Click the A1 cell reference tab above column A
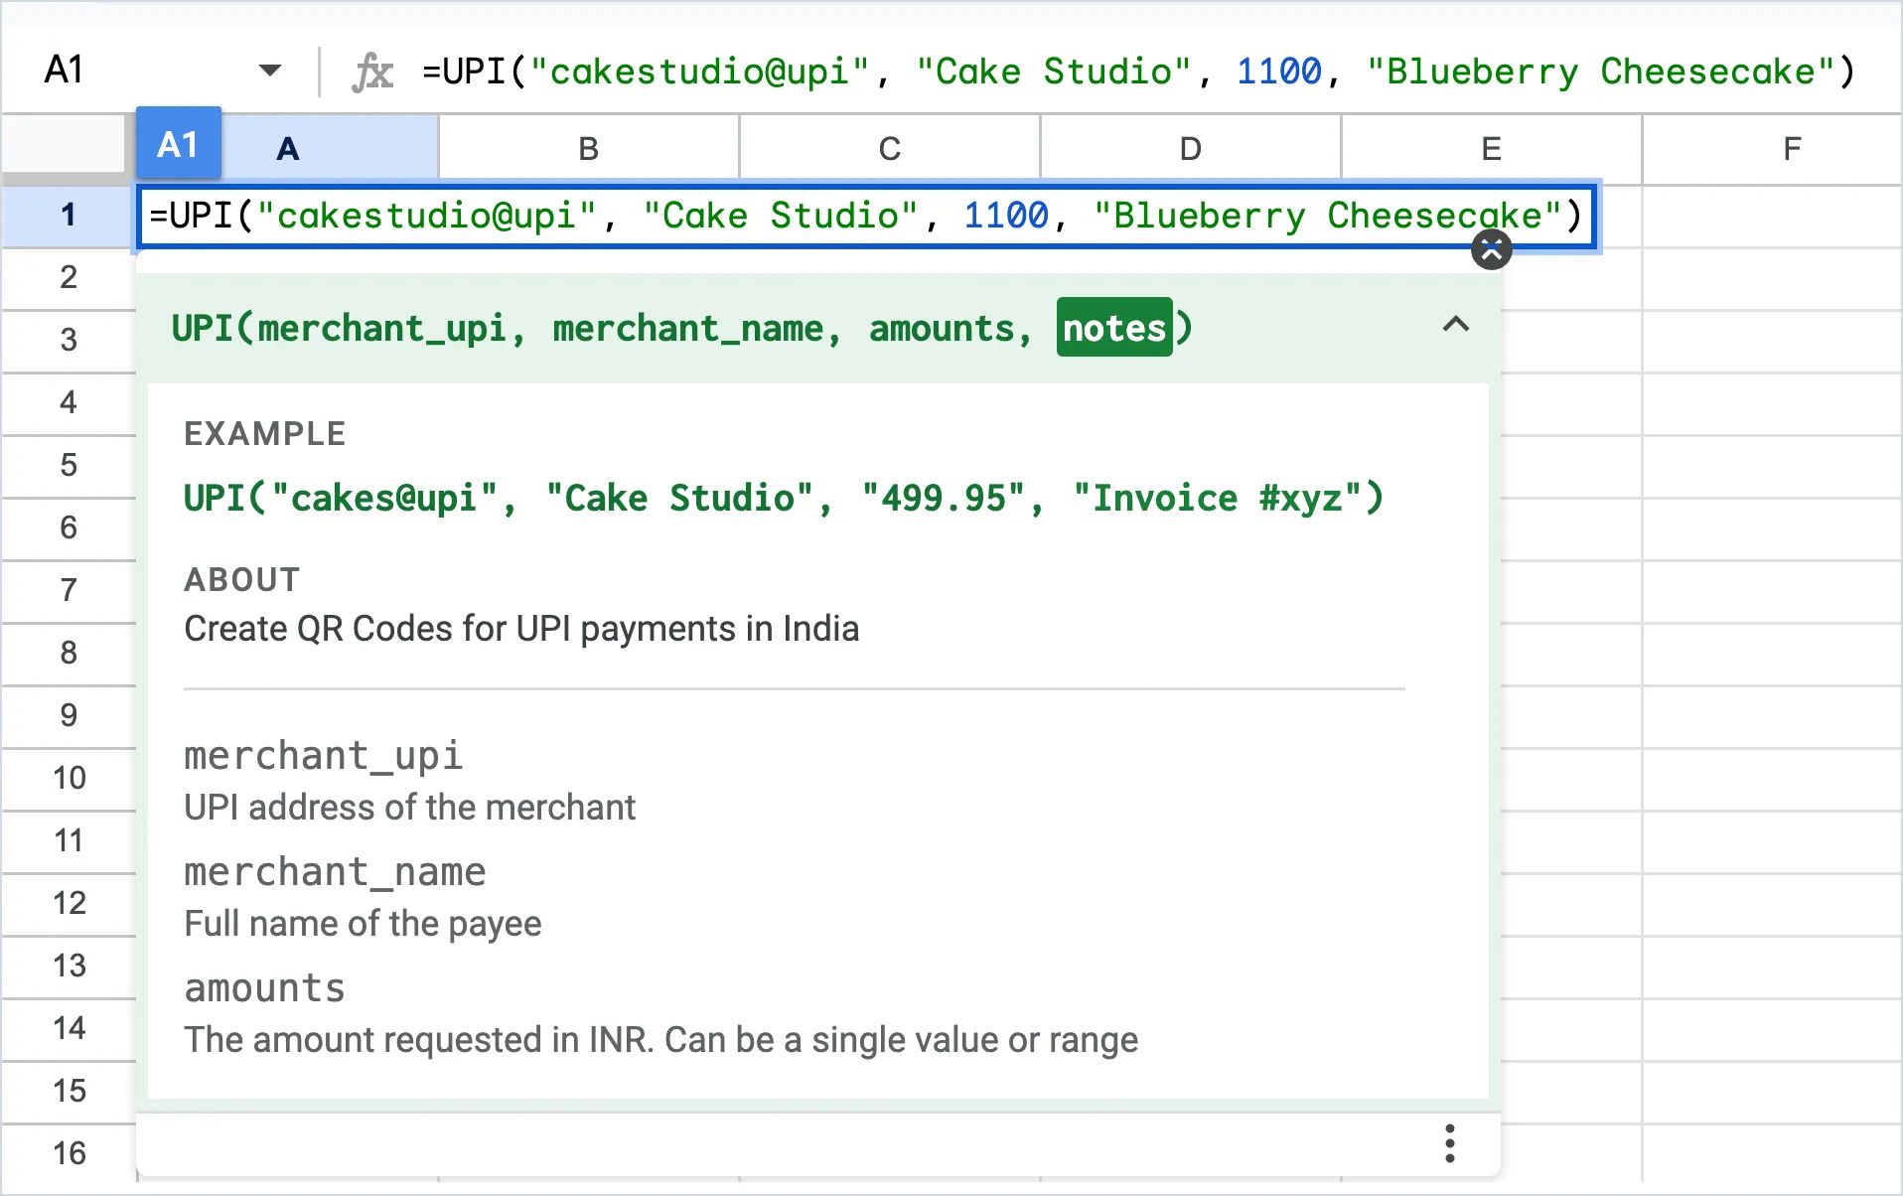Screen dimensions: 1903x1196 [x=179, y=144]
